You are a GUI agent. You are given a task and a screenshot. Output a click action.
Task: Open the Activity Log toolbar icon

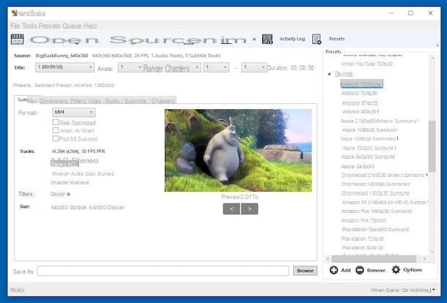point(267,39)
